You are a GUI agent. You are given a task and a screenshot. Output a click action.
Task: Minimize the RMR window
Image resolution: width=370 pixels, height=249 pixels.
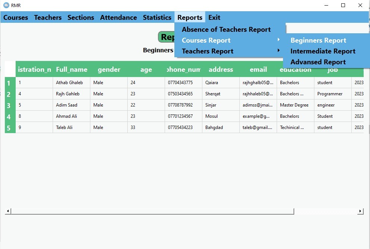coord(326,5)
